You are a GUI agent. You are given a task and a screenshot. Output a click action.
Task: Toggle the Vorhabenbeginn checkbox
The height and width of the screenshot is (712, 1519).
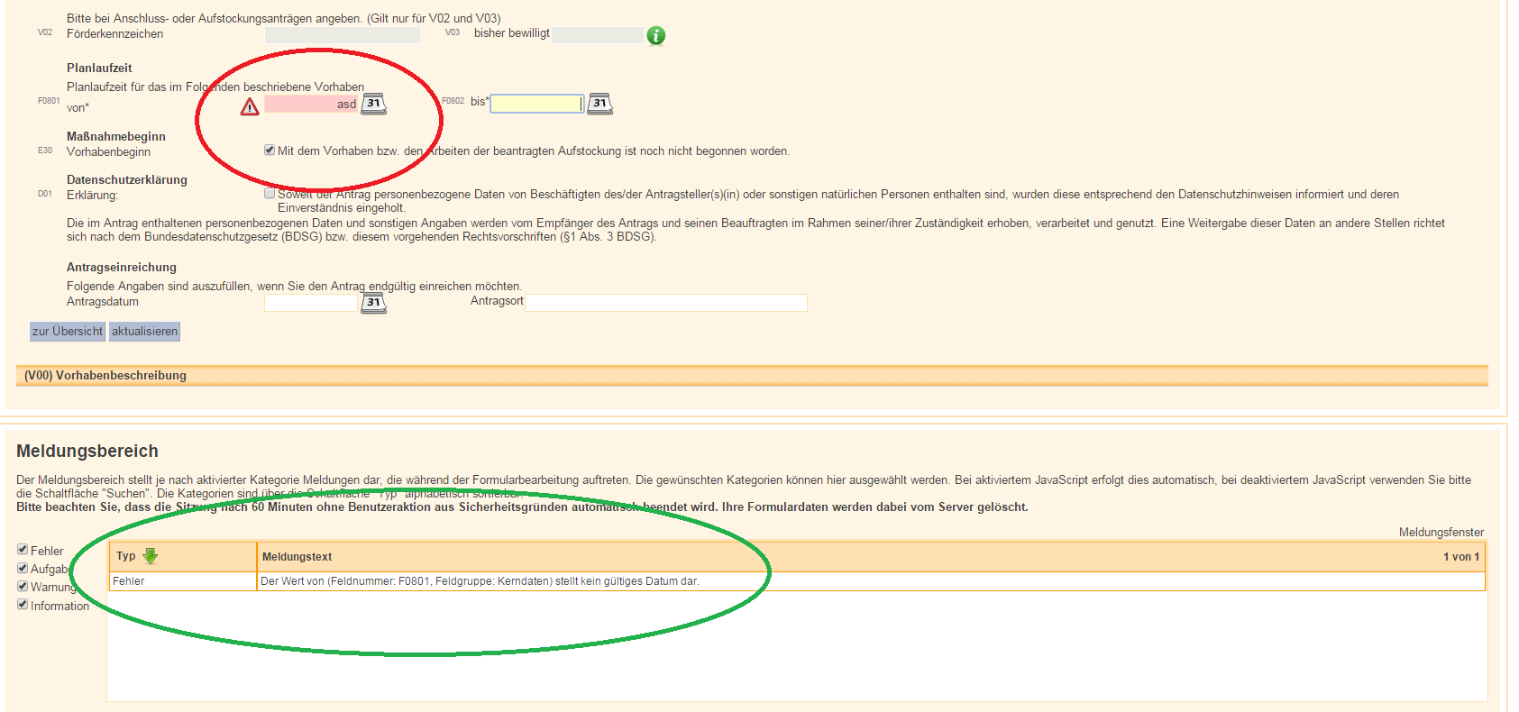click(x=270, y=150)
